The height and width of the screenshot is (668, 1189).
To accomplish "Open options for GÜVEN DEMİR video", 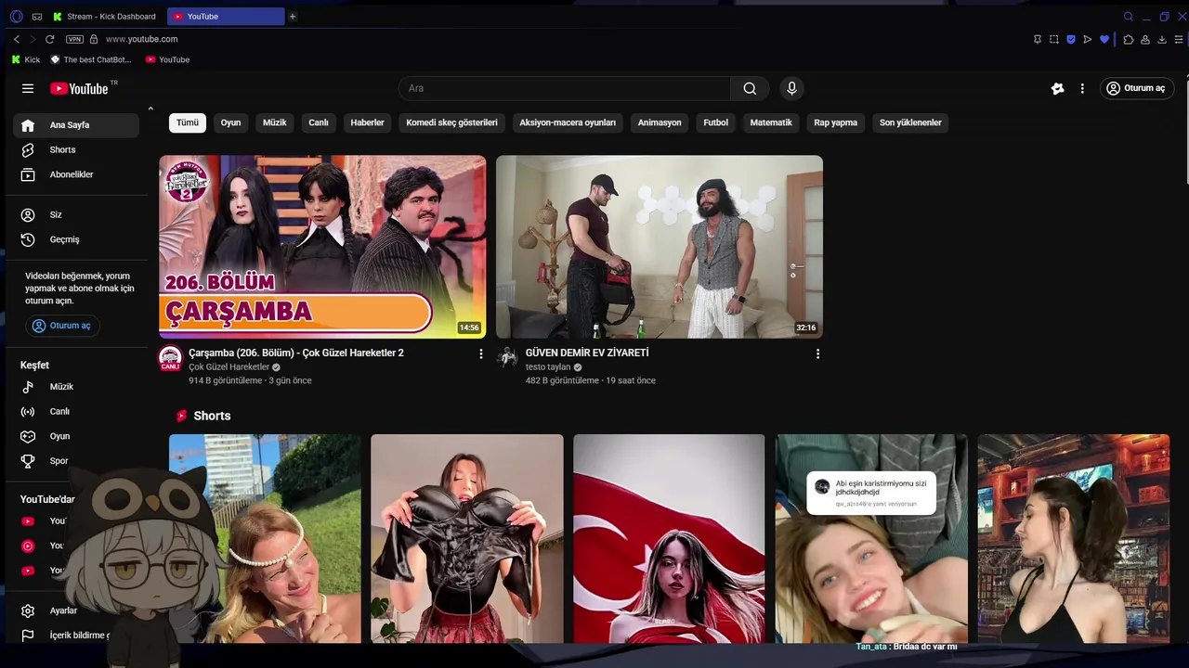I will (817, 353).
